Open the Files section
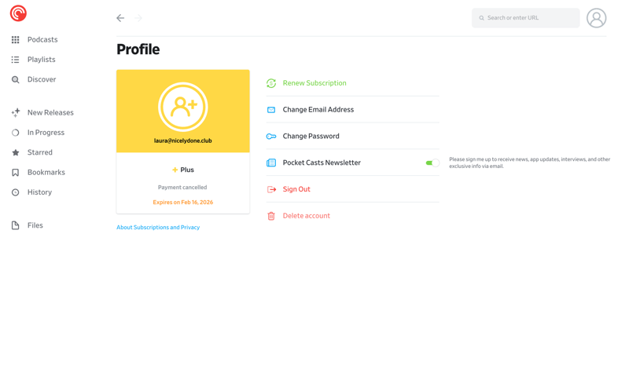The height and width of the screenshot is (369, 629). [35, 225]
